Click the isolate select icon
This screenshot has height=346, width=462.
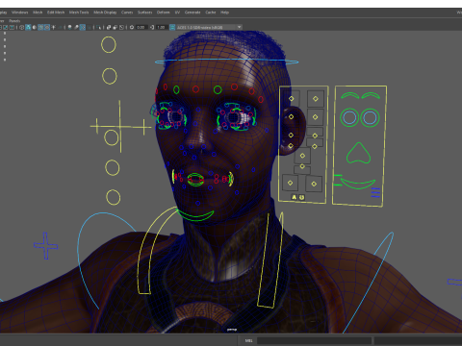(x=98, y=27)
